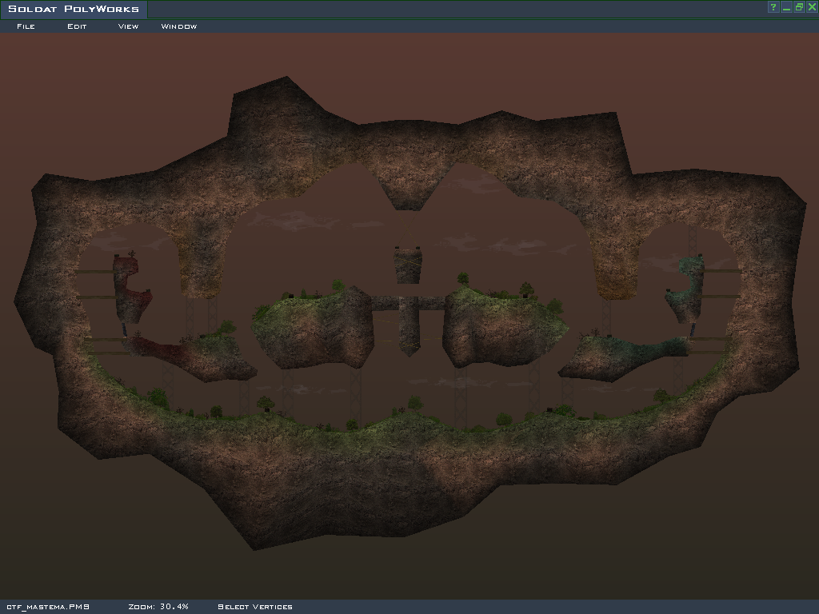
Task: Click the Zoom 30.4% status indicator
Action: [158, 607]
